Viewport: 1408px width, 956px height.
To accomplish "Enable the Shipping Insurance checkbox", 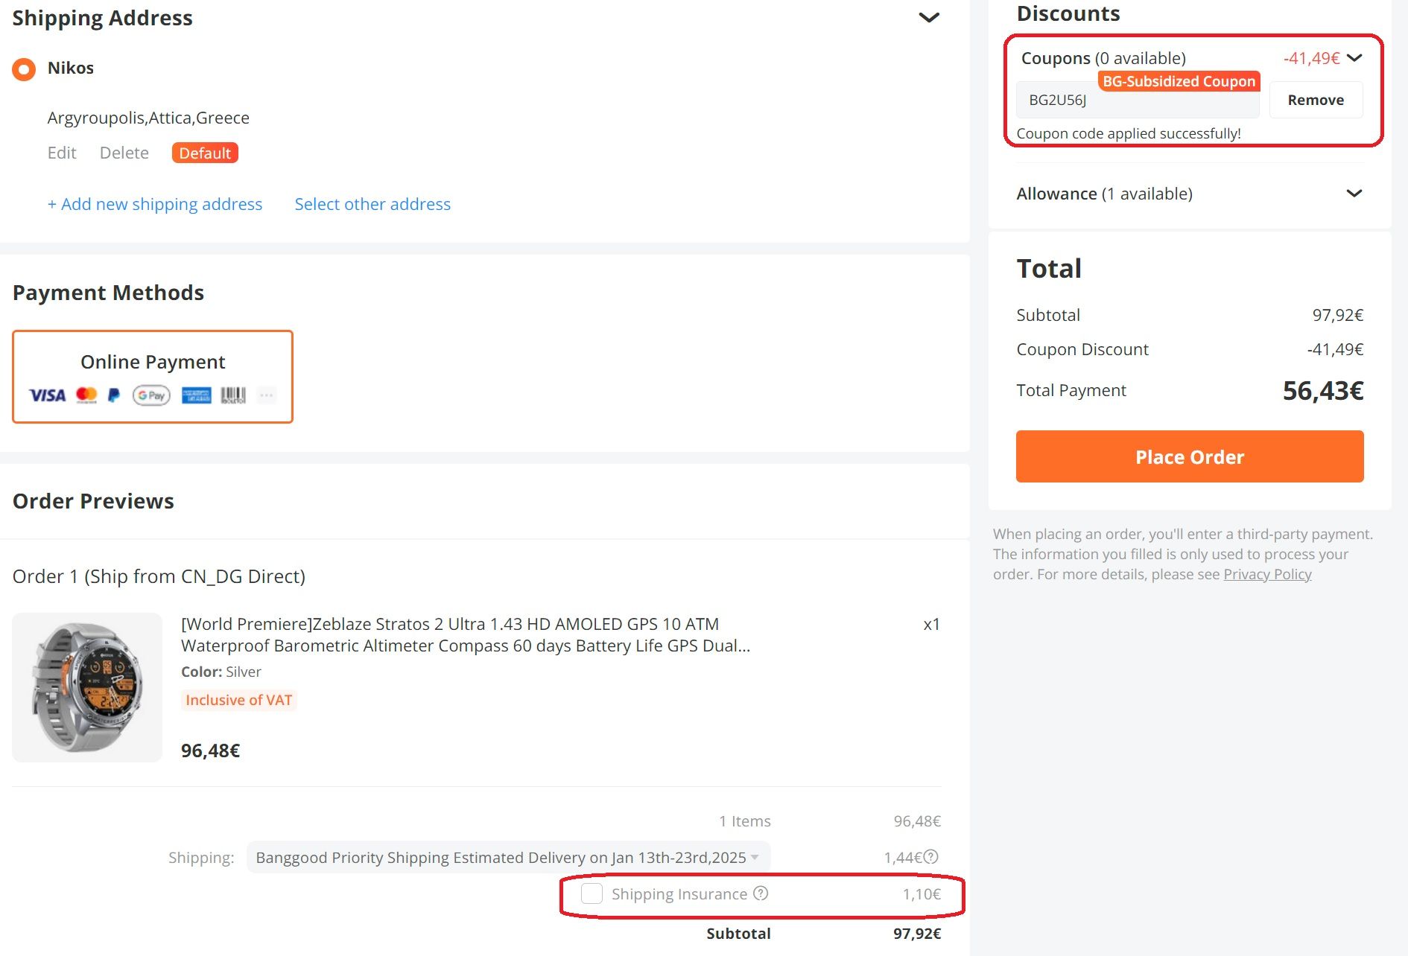I will pos(592,893).
